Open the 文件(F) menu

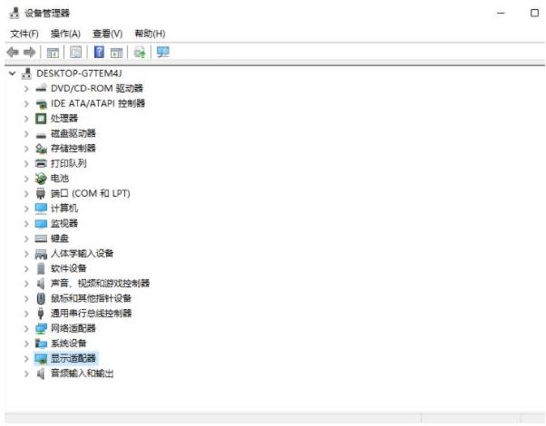[24, 34]
